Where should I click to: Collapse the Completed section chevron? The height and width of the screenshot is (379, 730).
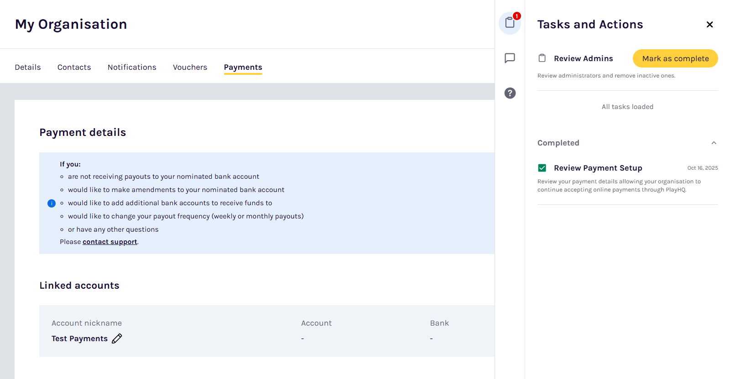coord(714,143)
